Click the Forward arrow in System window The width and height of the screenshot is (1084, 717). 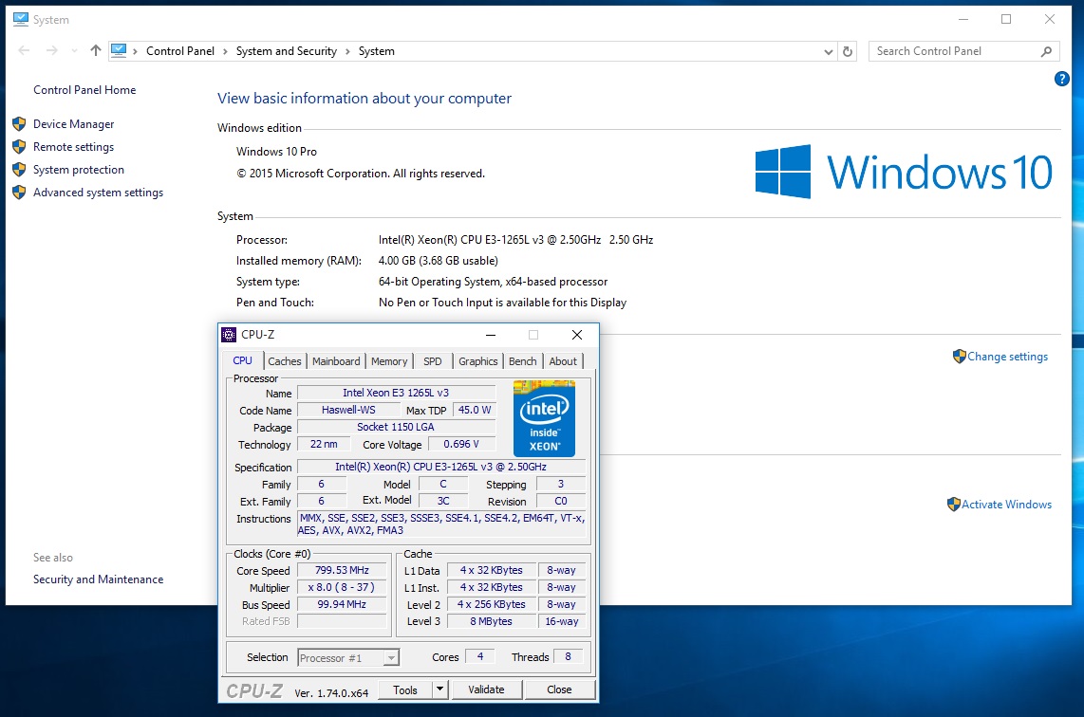pos(52,50)
